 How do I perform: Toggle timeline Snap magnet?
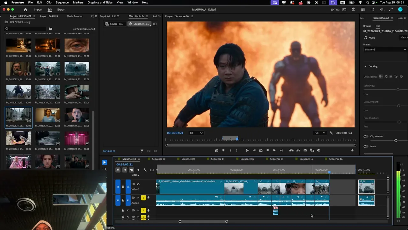pos(125,170)
